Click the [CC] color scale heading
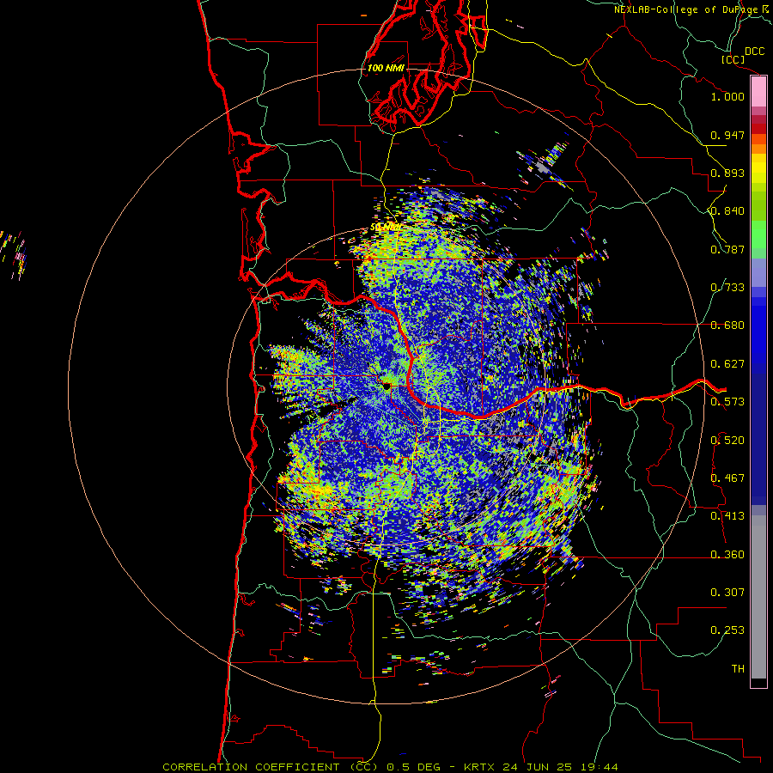The image size is (773, 773). [x=733, y=59]
